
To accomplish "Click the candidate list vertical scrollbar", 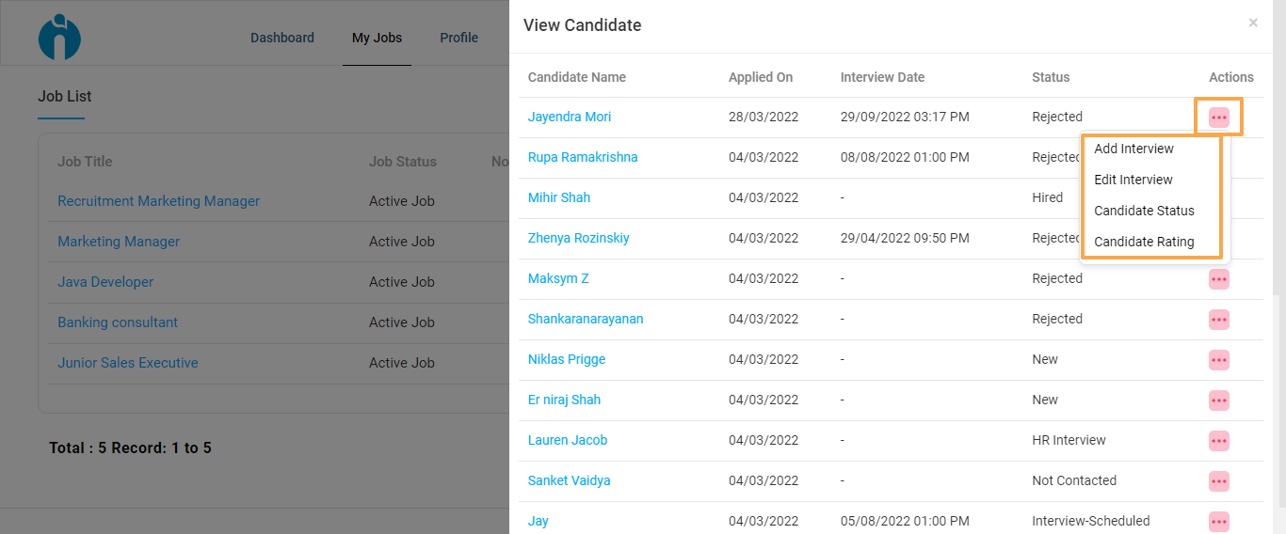I will [1276, 414].
